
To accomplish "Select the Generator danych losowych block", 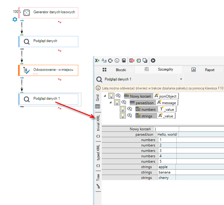I will point(48,13).
